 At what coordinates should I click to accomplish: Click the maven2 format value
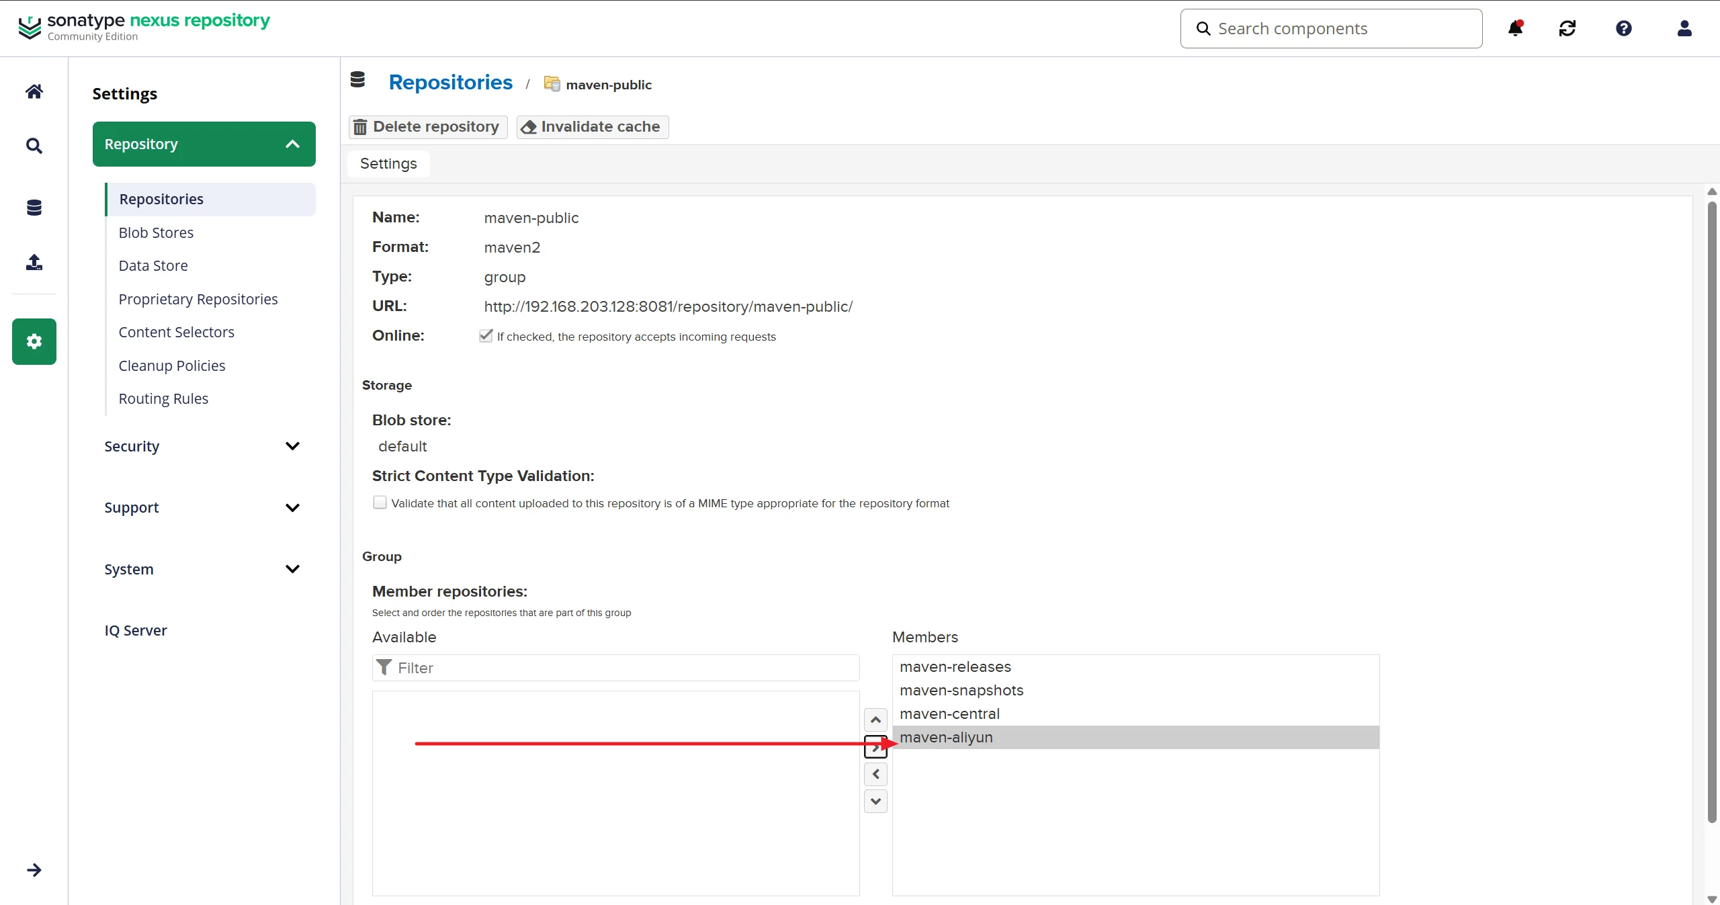pyautogui.click(x=512, y=247)
